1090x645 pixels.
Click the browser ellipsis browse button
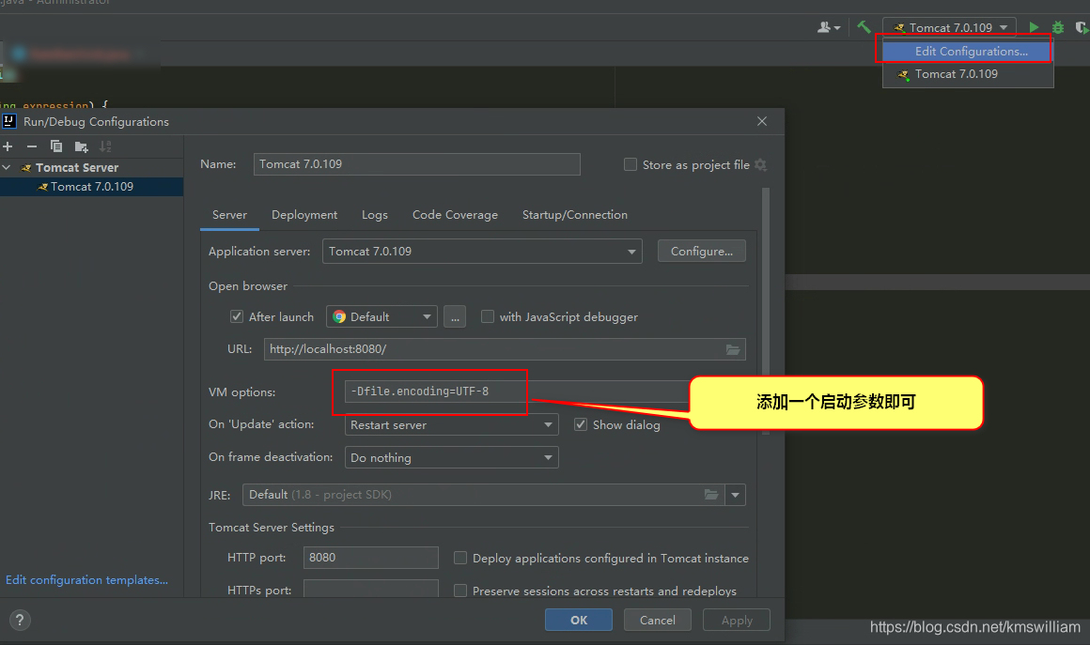tap(455, 317)
